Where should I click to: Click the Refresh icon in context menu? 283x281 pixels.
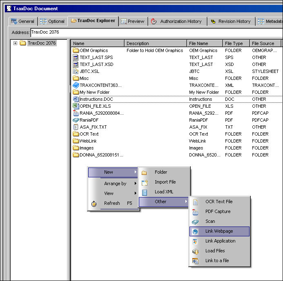pyautogui.click(x=94, y=204)
